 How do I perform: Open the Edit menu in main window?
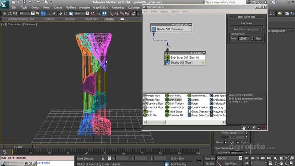(x=14, y=8)
